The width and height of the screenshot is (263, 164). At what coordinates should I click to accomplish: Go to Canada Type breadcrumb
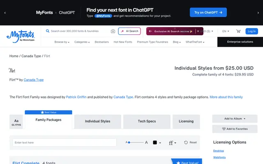(31, 56)
